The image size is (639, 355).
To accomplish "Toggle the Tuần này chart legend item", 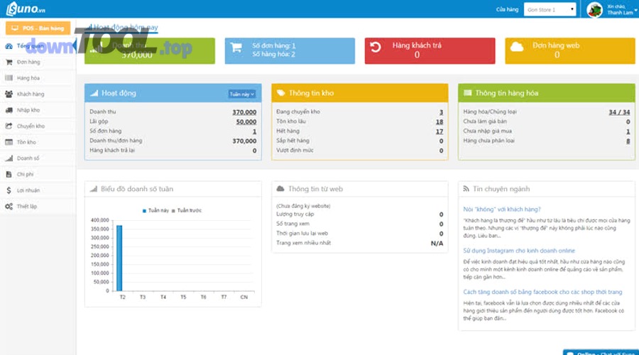I will 155,211.
